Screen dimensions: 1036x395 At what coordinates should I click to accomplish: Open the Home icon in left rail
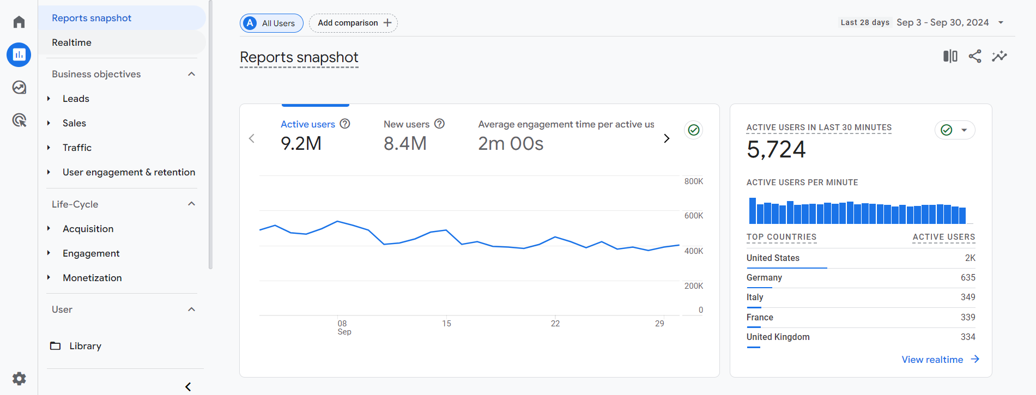19,22
